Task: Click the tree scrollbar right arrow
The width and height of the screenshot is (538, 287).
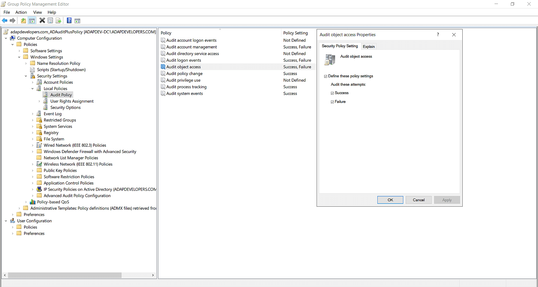Action: tap(153, 275)
